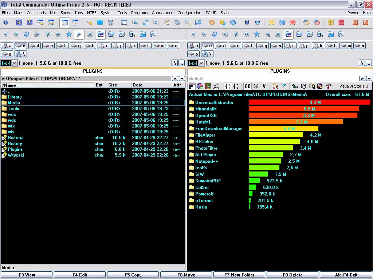The width and height of the screenshot is (373, 279).
Task: Click the refresh icon in VisualDirSize toolbar
Action: [x=303, y=86]
